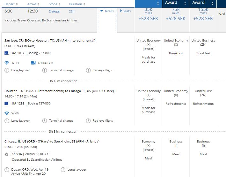The height and width of the screenshot is (177, 226).
Task: Click Wi-Fi icon for flight UA 1256
Action: (x=7, y=113)
